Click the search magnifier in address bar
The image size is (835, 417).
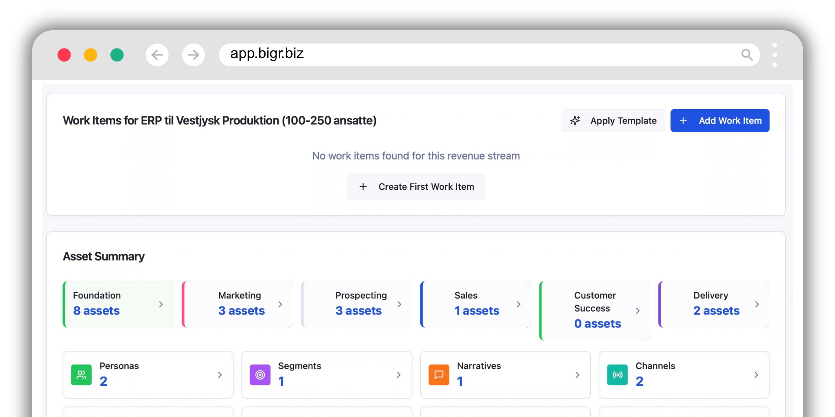point(747,55)
